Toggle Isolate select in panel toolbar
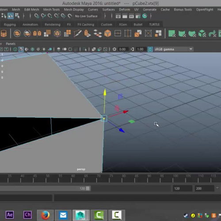 click(85, 49)
